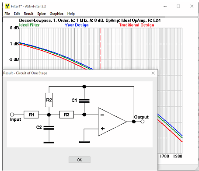Click the Traditional Design legend label

pyautogui.click(x=136, y=25)
